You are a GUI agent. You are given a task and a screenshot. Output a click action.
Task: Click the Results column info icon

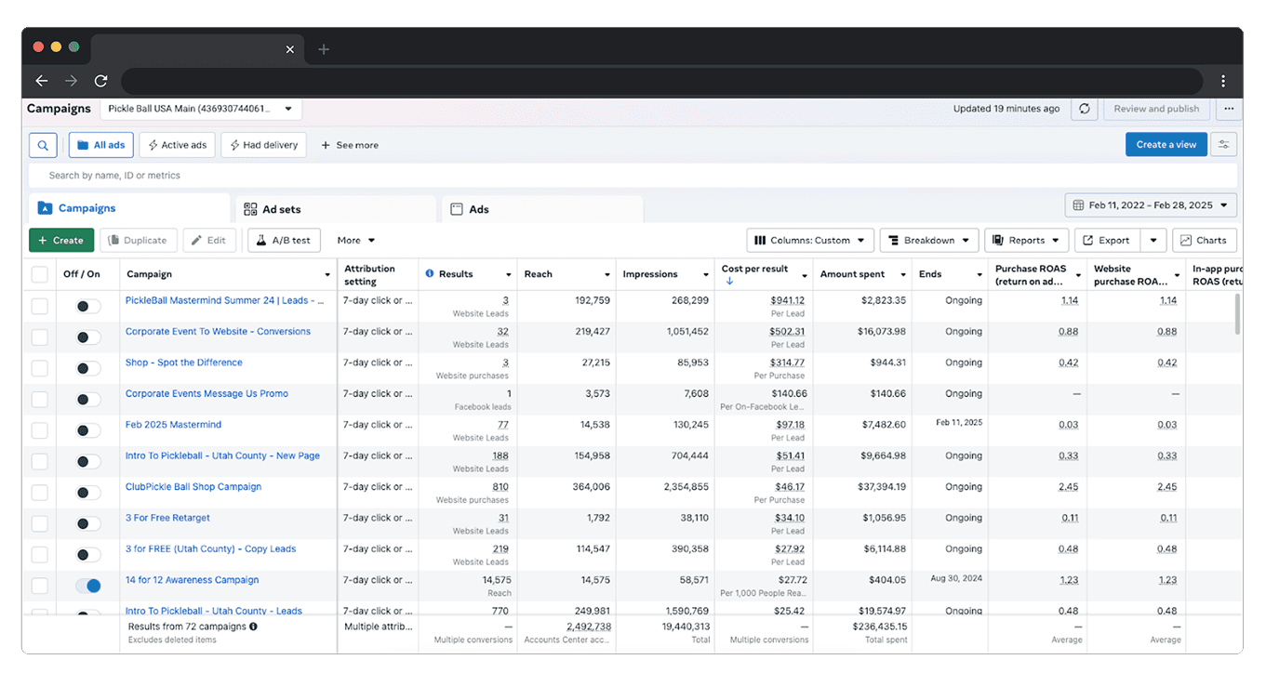click(430, 274)
